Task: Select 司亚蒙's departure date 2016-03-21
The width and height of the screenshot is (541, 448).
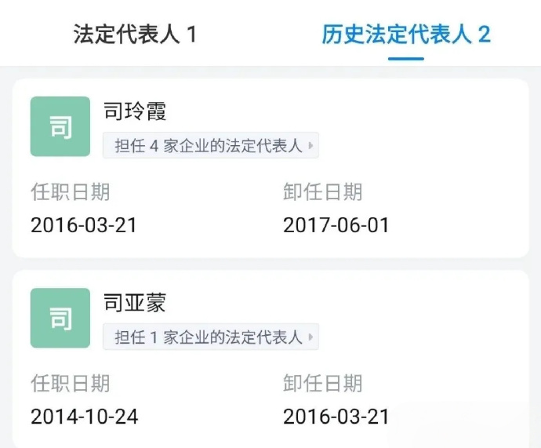Action: pyautogui.click(x=336, y=417)
